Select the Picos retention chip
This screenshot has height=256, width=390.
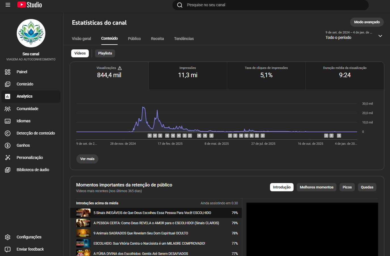point(347,187)
